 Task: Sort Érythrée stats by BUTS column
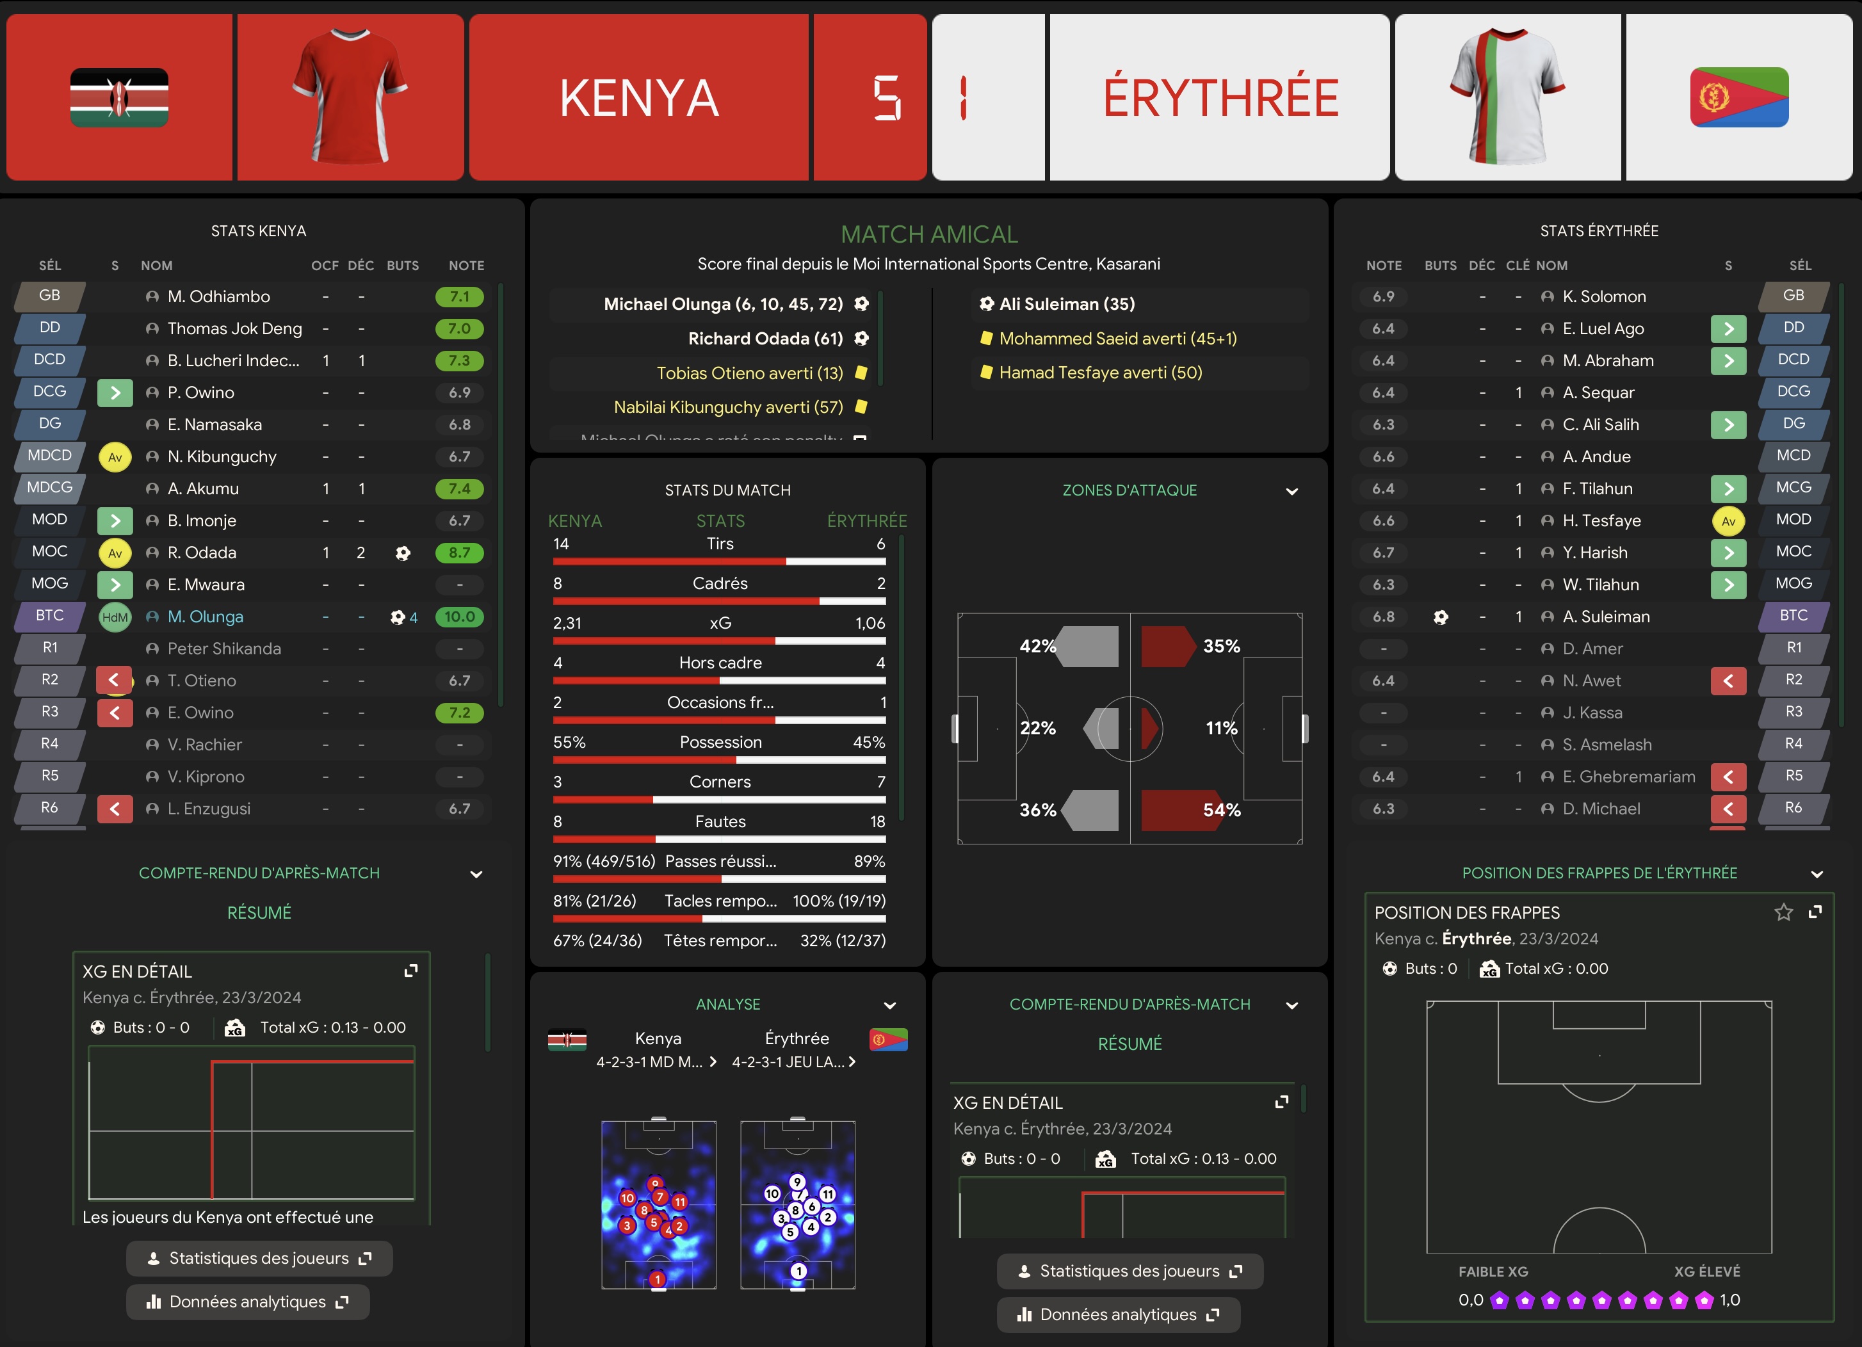pyautogui.click(x=1441, y=266)
